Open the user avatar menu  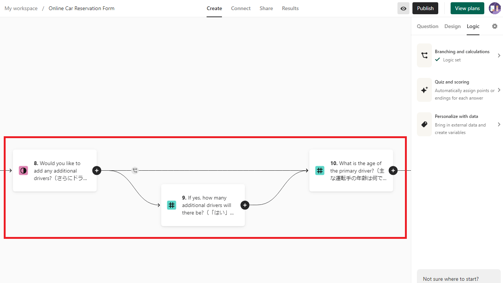point(494,8)
